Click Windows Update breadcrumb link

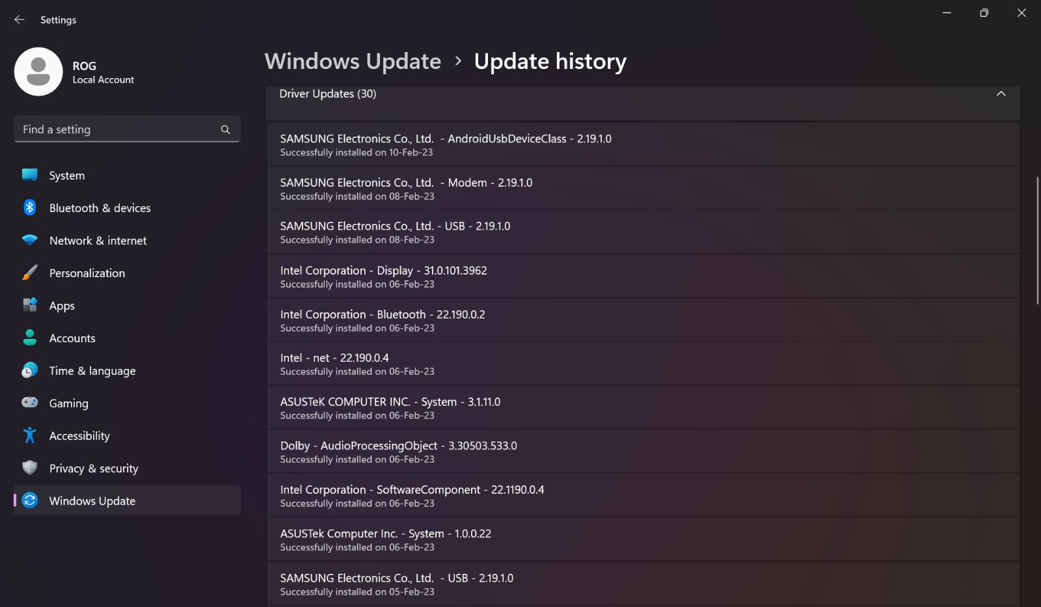pos(353,61)
